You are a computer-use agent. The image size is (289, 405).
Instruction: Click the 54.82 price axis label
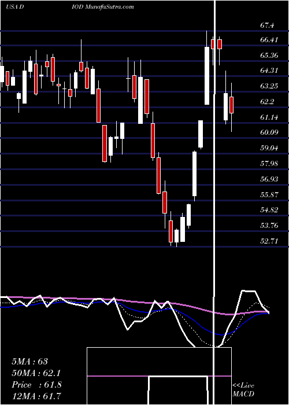coord(269,210)
